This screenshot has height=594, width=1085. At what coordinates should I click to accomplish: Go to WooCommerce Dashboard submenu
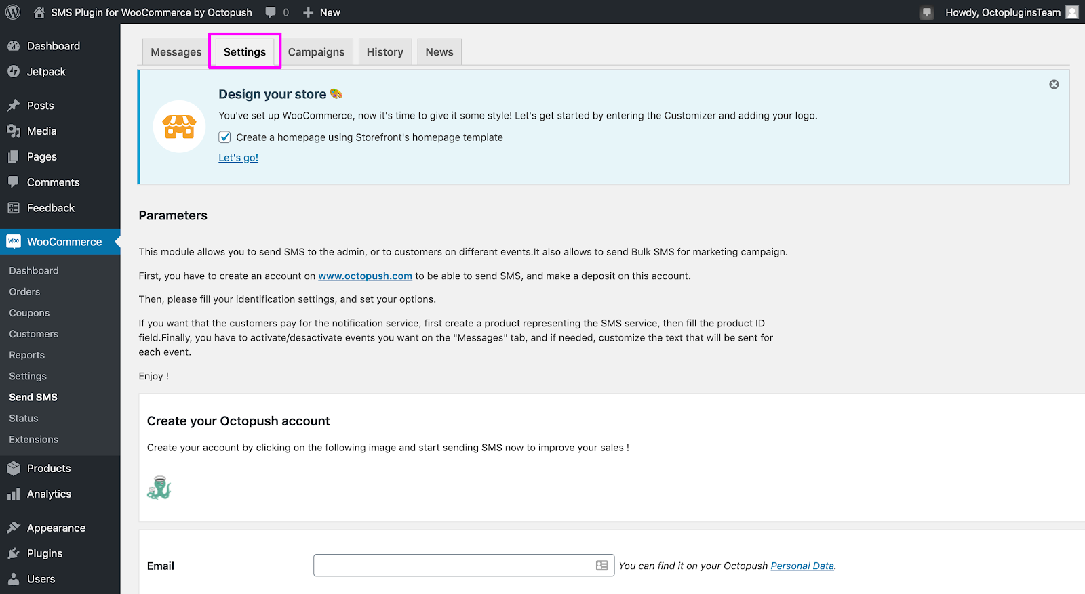click(x=34, y=271)
